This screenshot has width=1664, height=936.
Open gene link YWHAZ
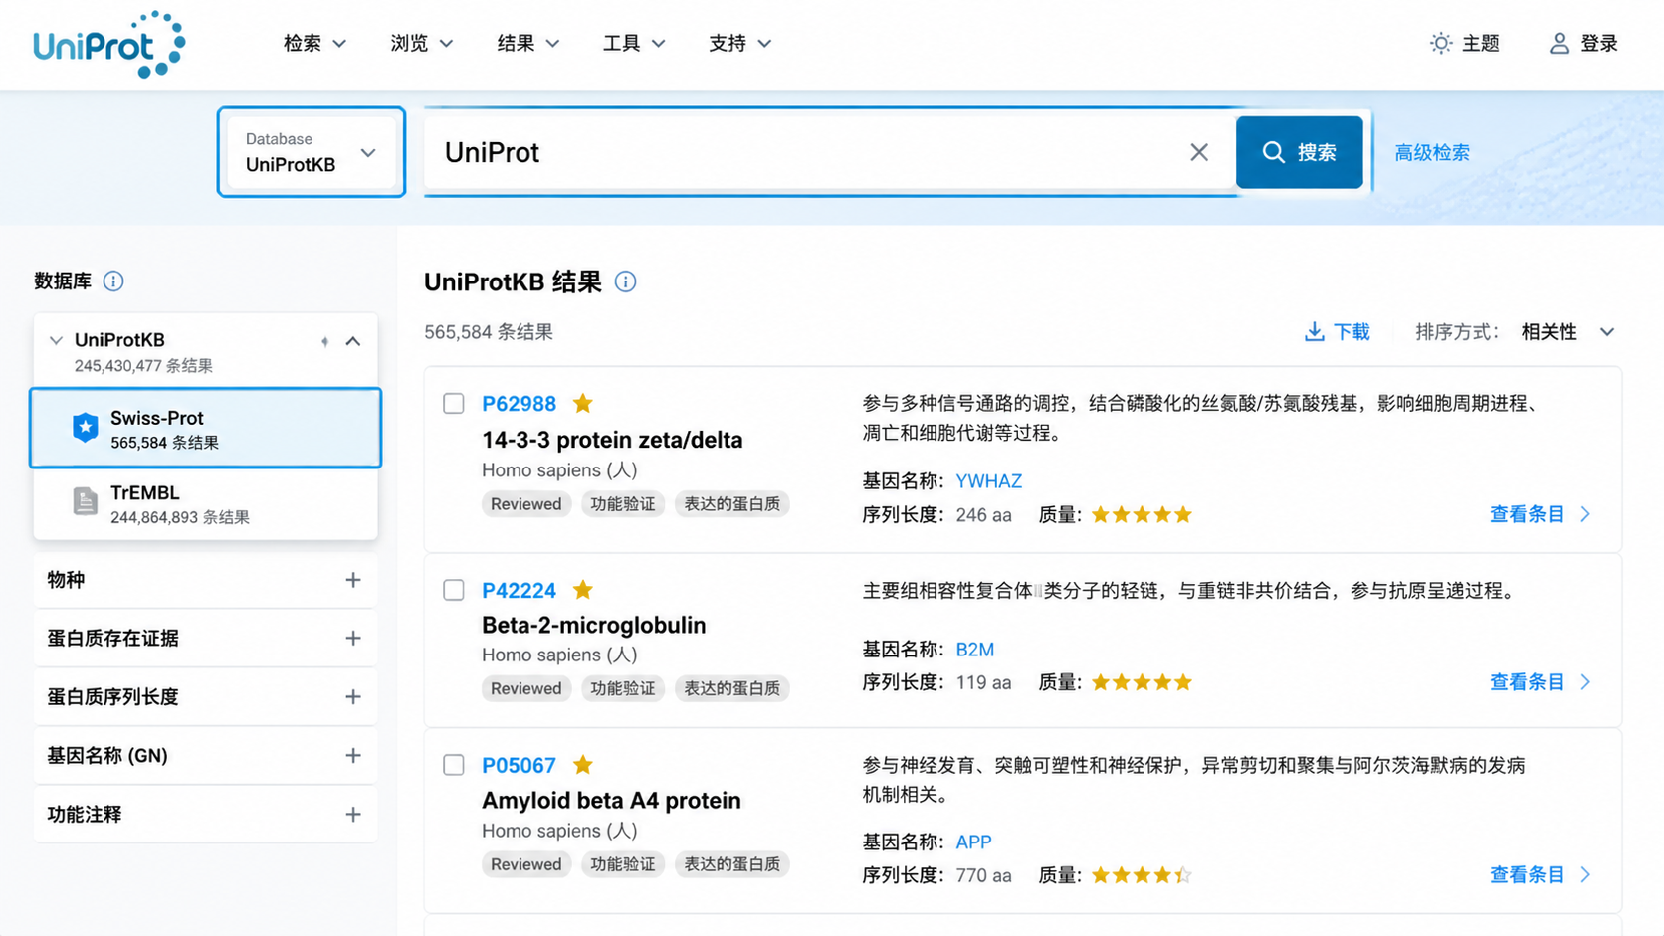pos(988,481)
